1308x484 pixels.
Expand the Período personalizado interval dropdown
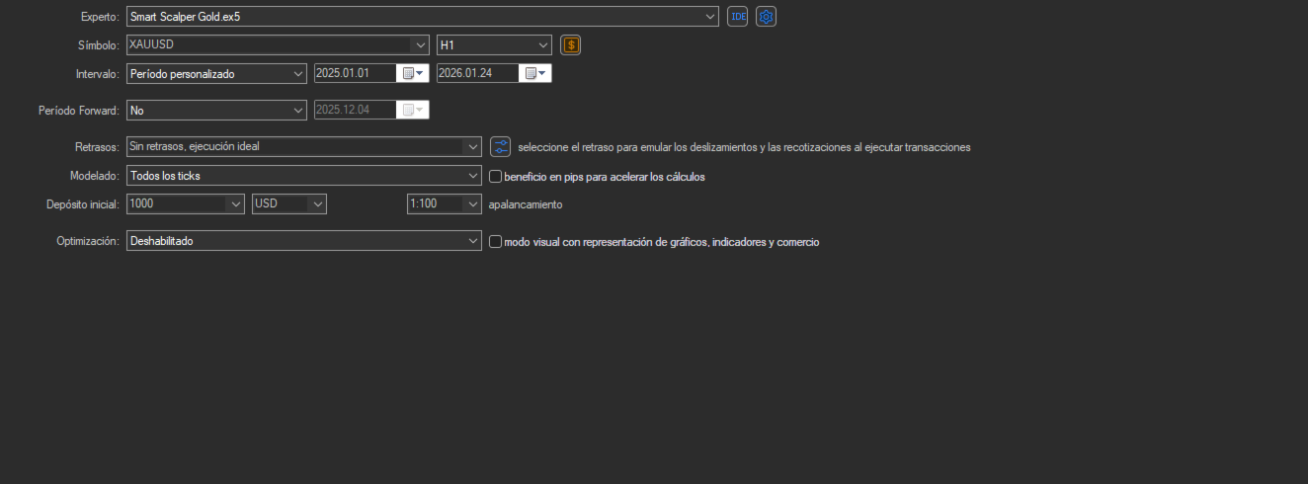click(298, 73)
